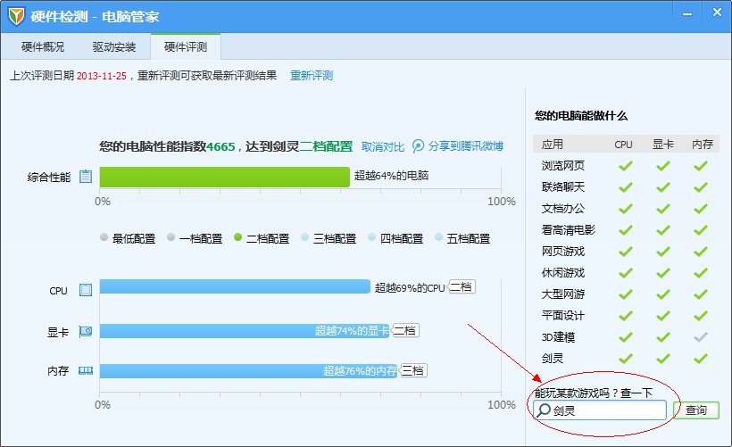Minimize the 硬件检测 window
The image size is (732, 447).
click(687, 14)
